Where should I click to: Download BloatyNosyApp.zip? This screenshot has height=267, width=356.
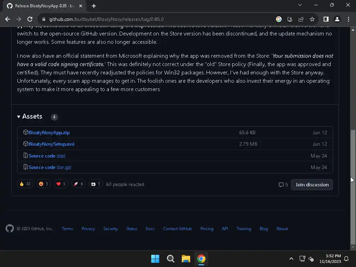(x=49, y=132)
